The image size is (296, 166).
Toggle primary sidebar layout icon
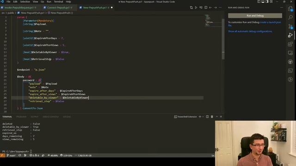[x=259, y=1]
